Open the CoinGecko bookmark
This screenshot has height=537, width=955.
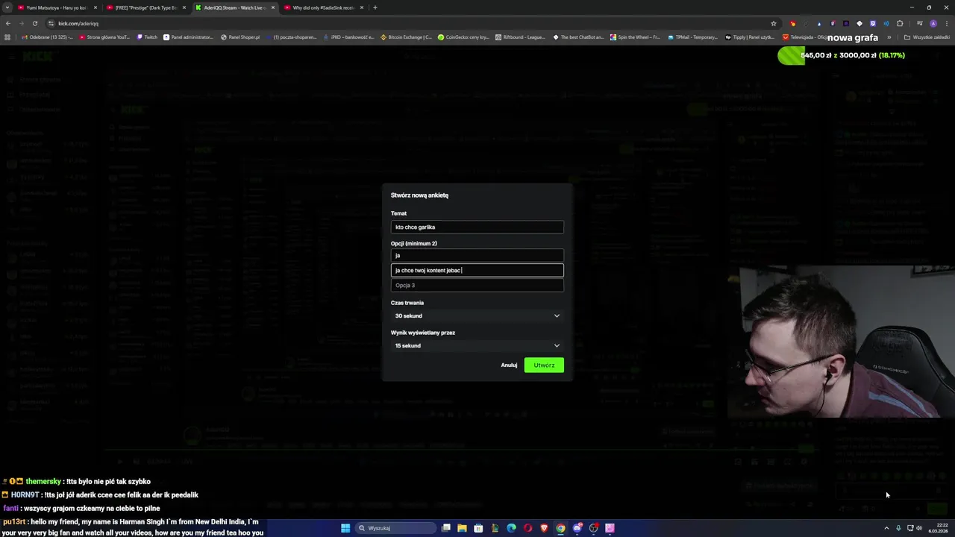463,37
